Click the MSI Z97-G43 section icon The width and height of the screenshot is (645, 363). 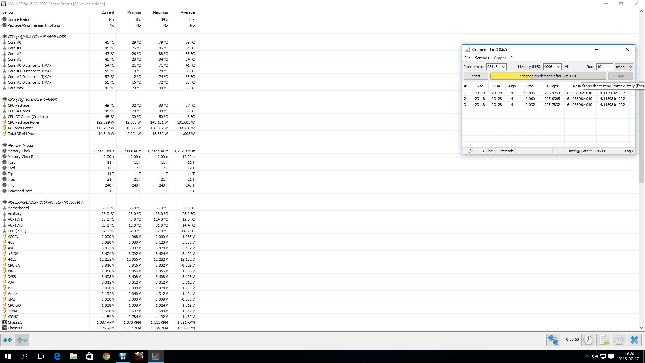pyautogui.click(x=5, y=202)
